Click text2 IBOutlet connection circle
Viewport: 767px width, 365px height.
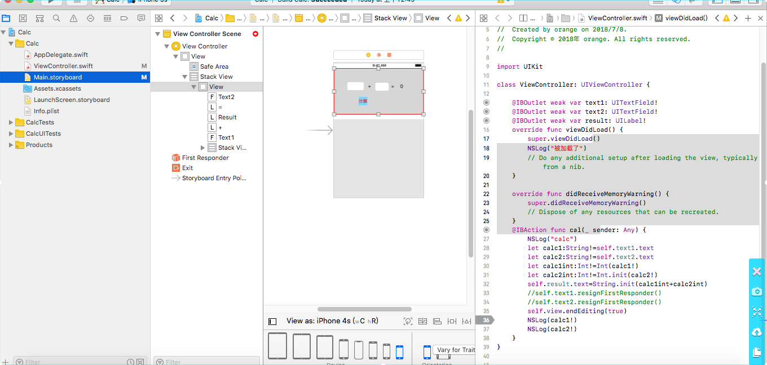coord(486,112)
